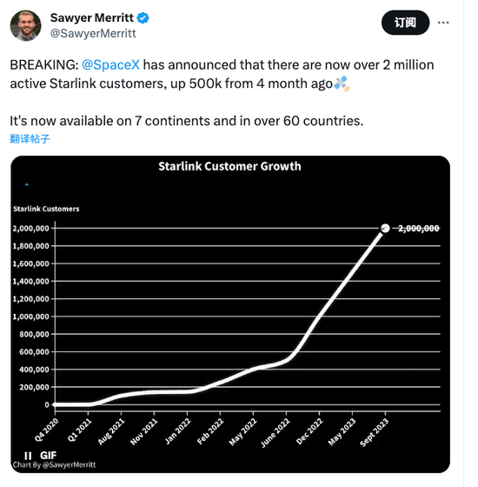Click the blue verified badge

coord(143,18)
